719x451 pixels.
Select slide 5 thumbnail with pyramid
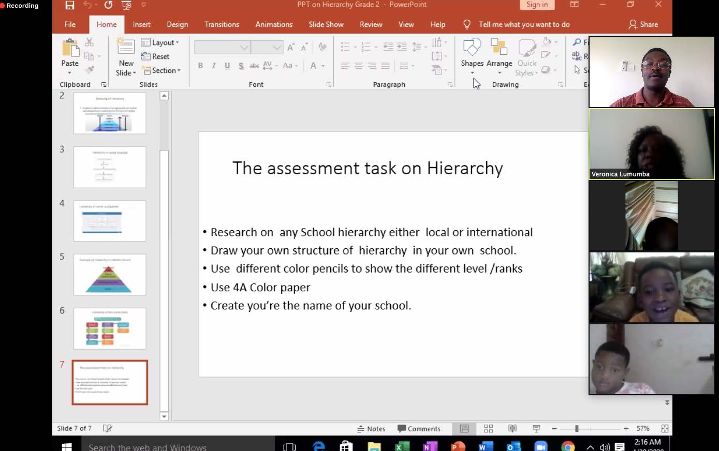[110, 275]
